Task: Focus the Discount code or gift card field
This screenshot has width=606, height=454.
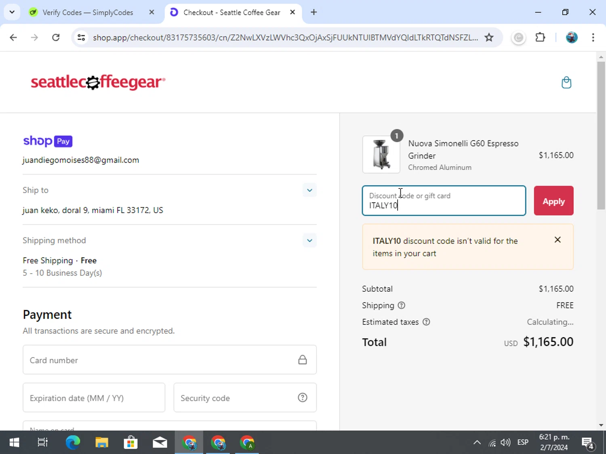Action: [x=444, y=201]
